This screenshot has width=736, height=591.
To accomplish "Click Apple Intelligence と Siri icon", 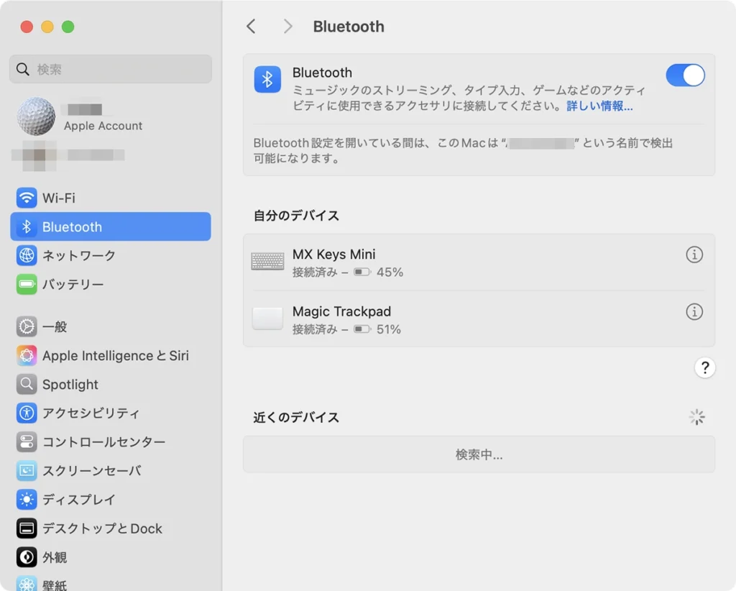I will [x=27, y=355].
